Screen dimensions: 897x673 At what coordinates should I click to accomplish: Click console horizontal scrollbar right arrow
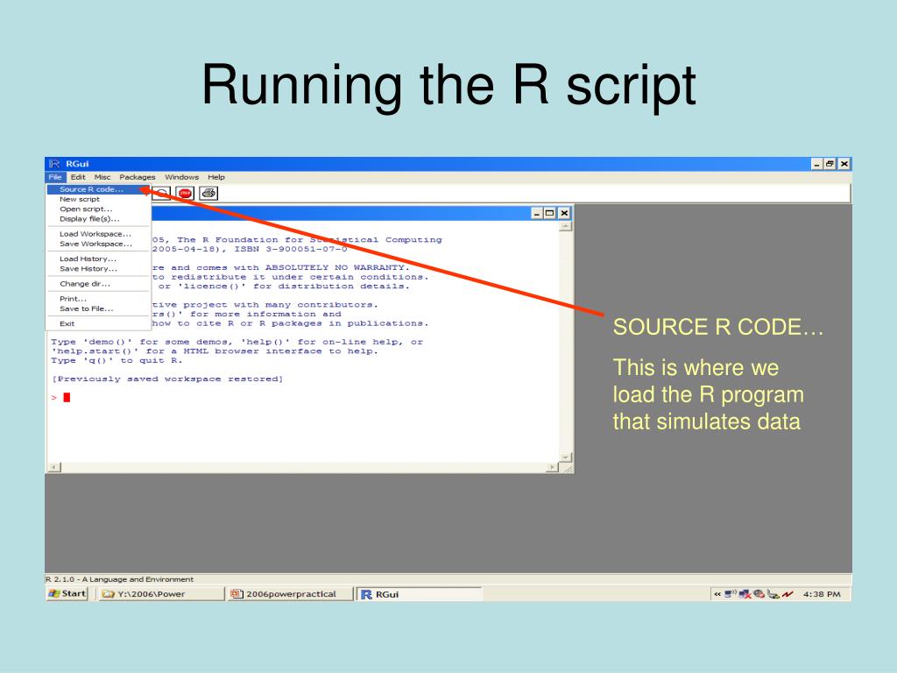point(552,468)
